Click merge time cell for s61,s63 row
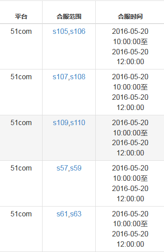The image size is (164, 252). click(x=130, y=229)
